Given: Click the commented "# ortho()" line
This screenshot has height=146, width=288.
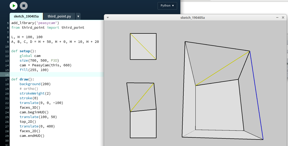Looking at the screenshot, I should (29, 89).
